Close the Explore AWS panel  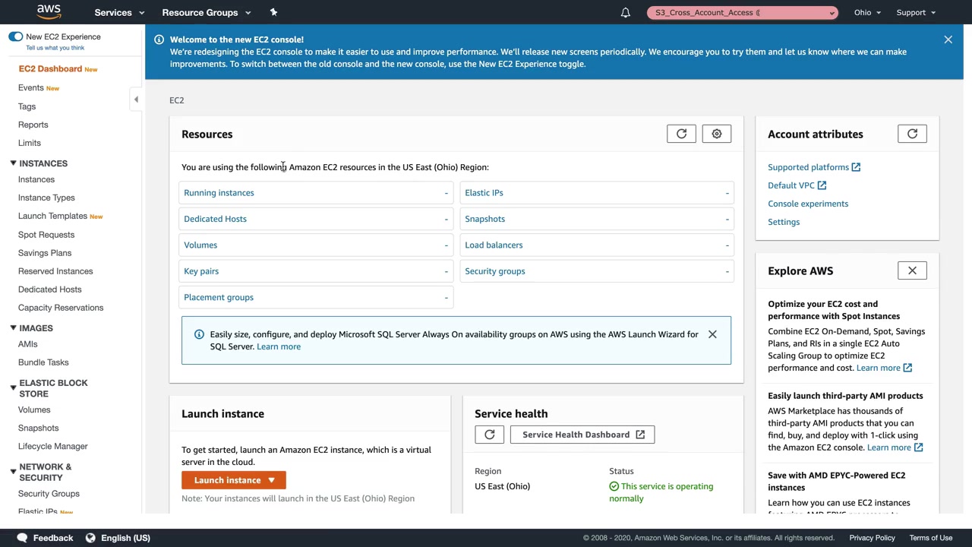912,270
